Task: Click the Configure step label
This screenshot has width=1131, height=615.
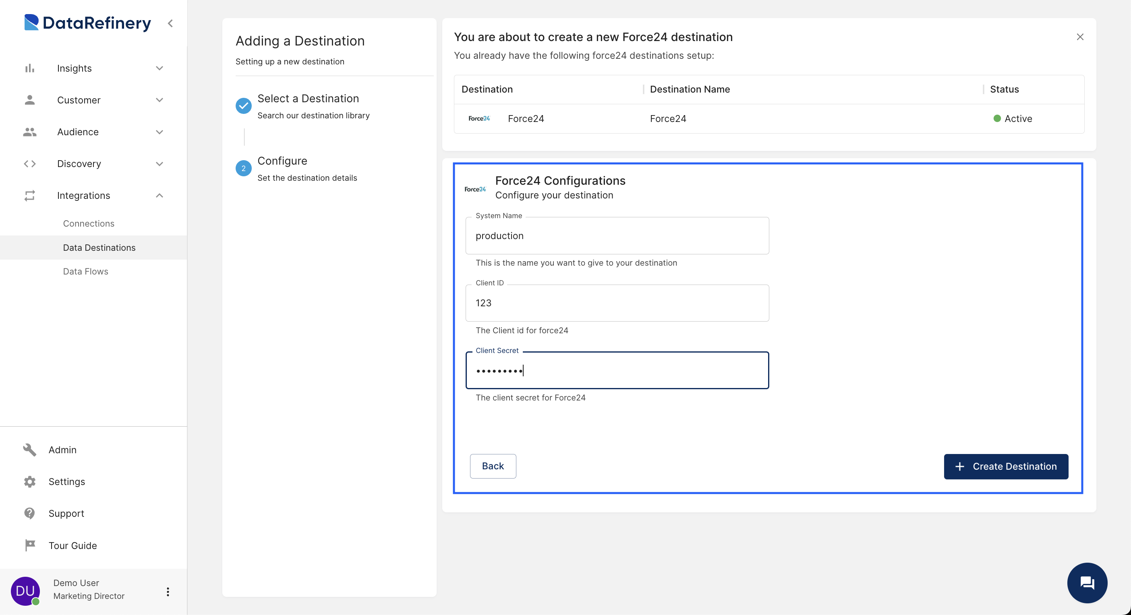Action: tap(282, 161)
